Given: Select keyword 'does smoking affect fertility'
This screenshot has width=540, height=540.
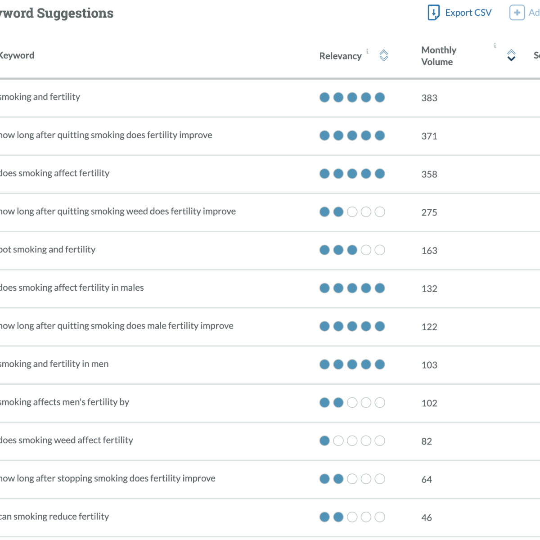Looking at the screenshot, I should [54, 173].
